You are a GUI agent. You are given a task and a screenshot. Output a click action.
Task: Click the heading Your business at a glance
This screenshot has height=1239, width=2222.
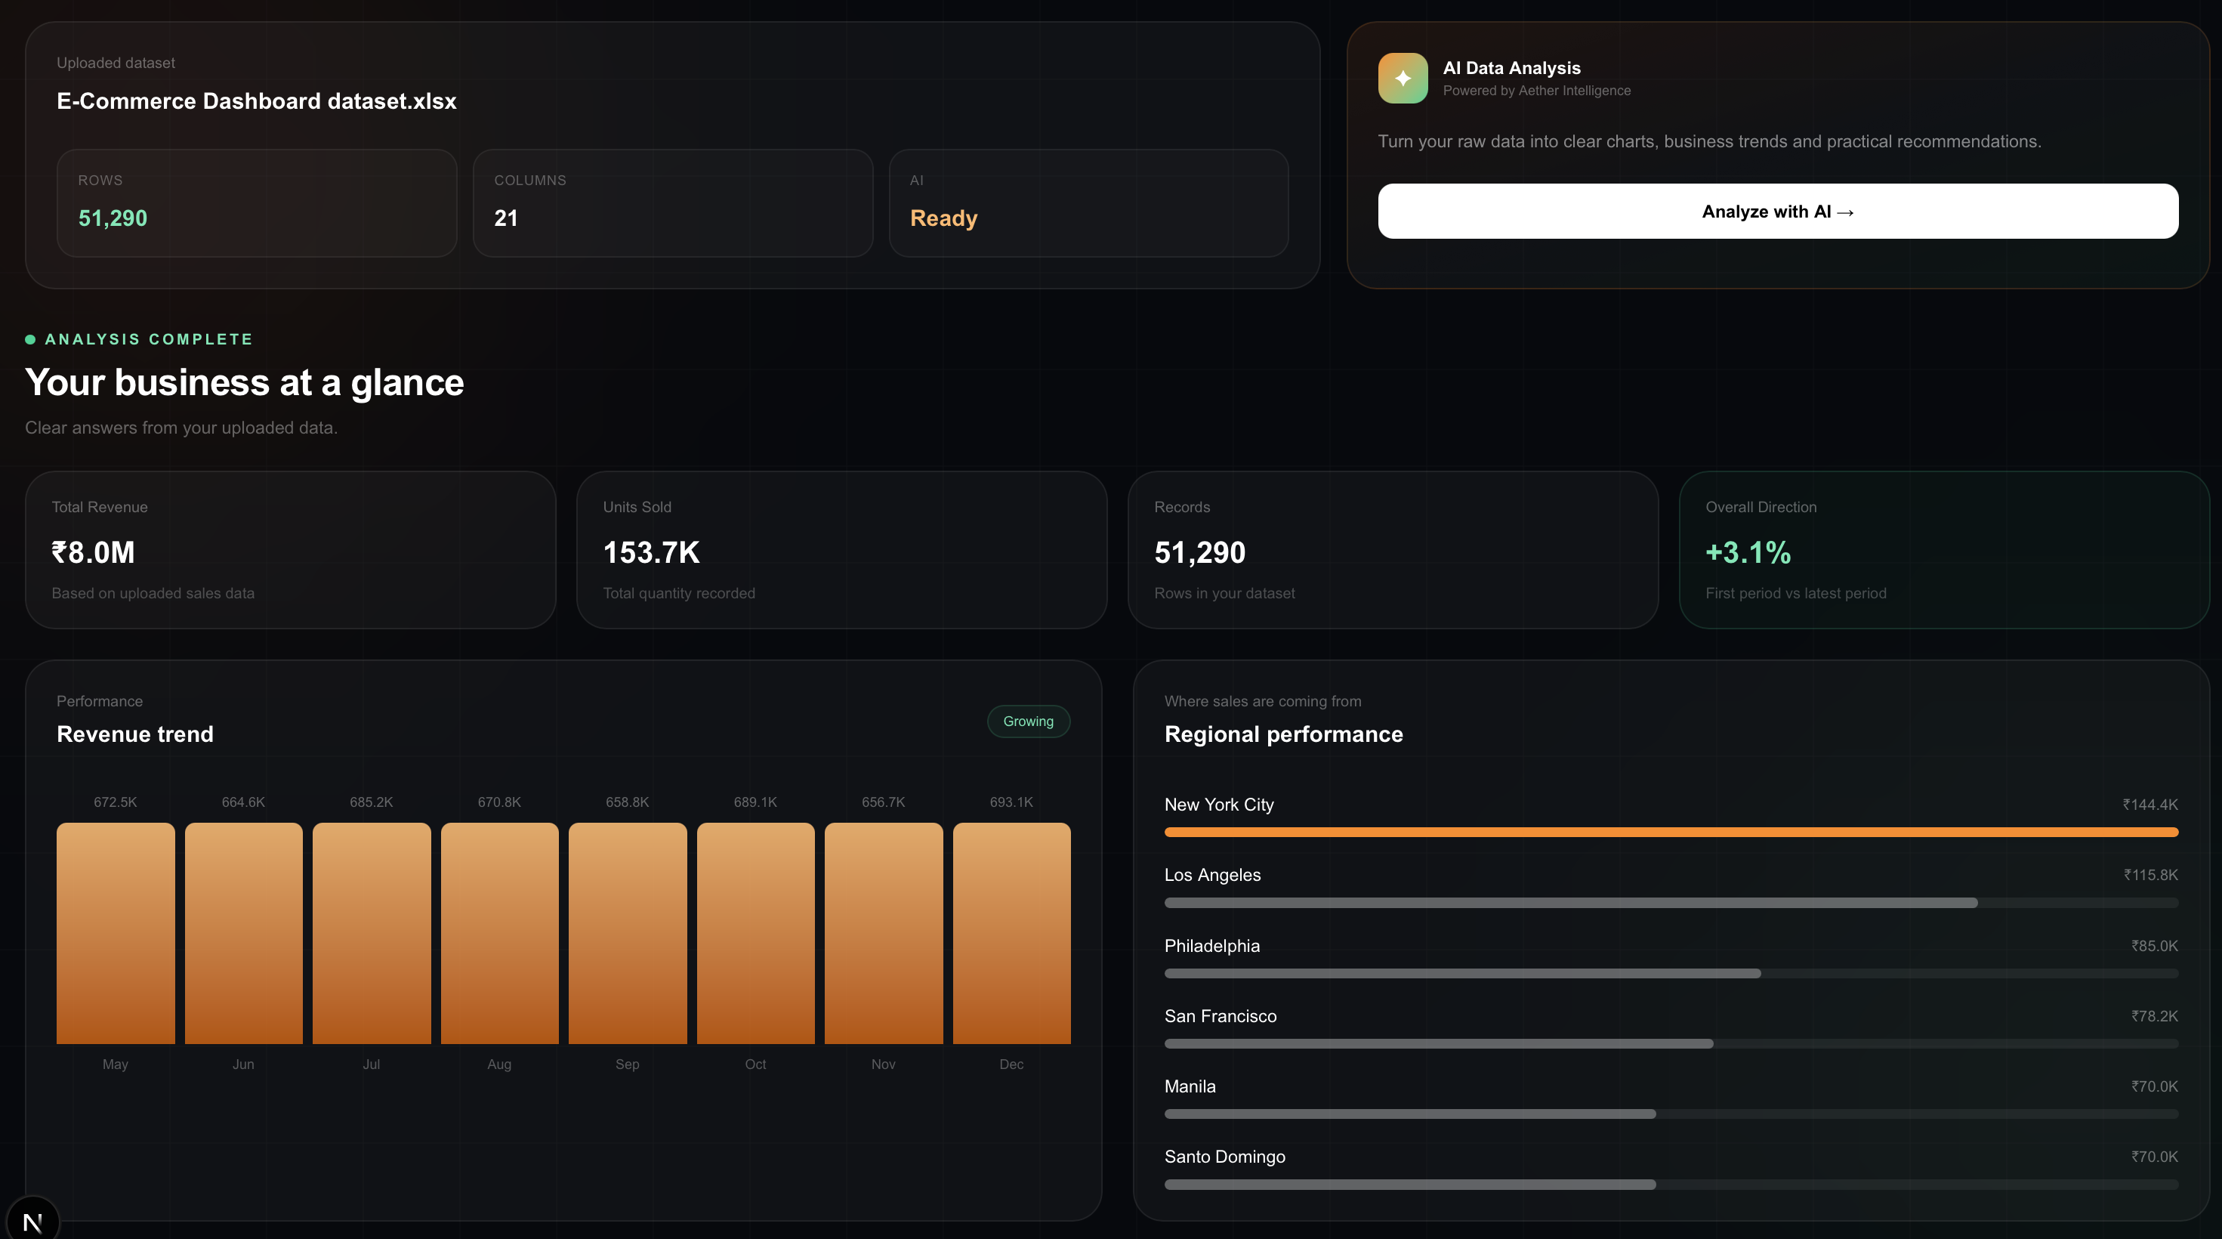coord(244,382)
